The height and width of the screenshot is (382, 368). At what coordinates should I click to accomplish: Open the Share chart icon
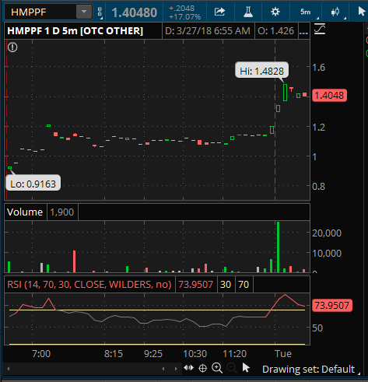click(219, 12)
